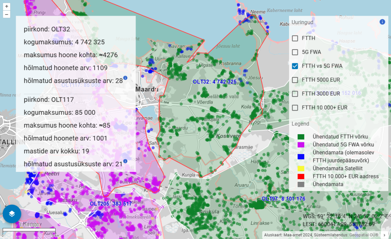Screen dimensions: 391x239
Task: Click the OLT205: 383 517 map label
Action: point(111,204)
